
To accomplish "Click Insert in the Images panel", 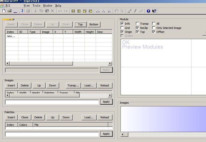I will (11, 85).
